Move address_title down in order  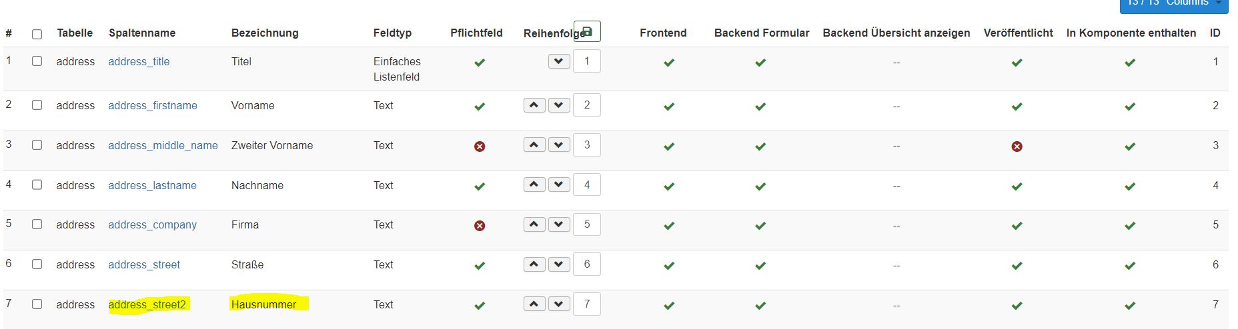coord(559,61)
